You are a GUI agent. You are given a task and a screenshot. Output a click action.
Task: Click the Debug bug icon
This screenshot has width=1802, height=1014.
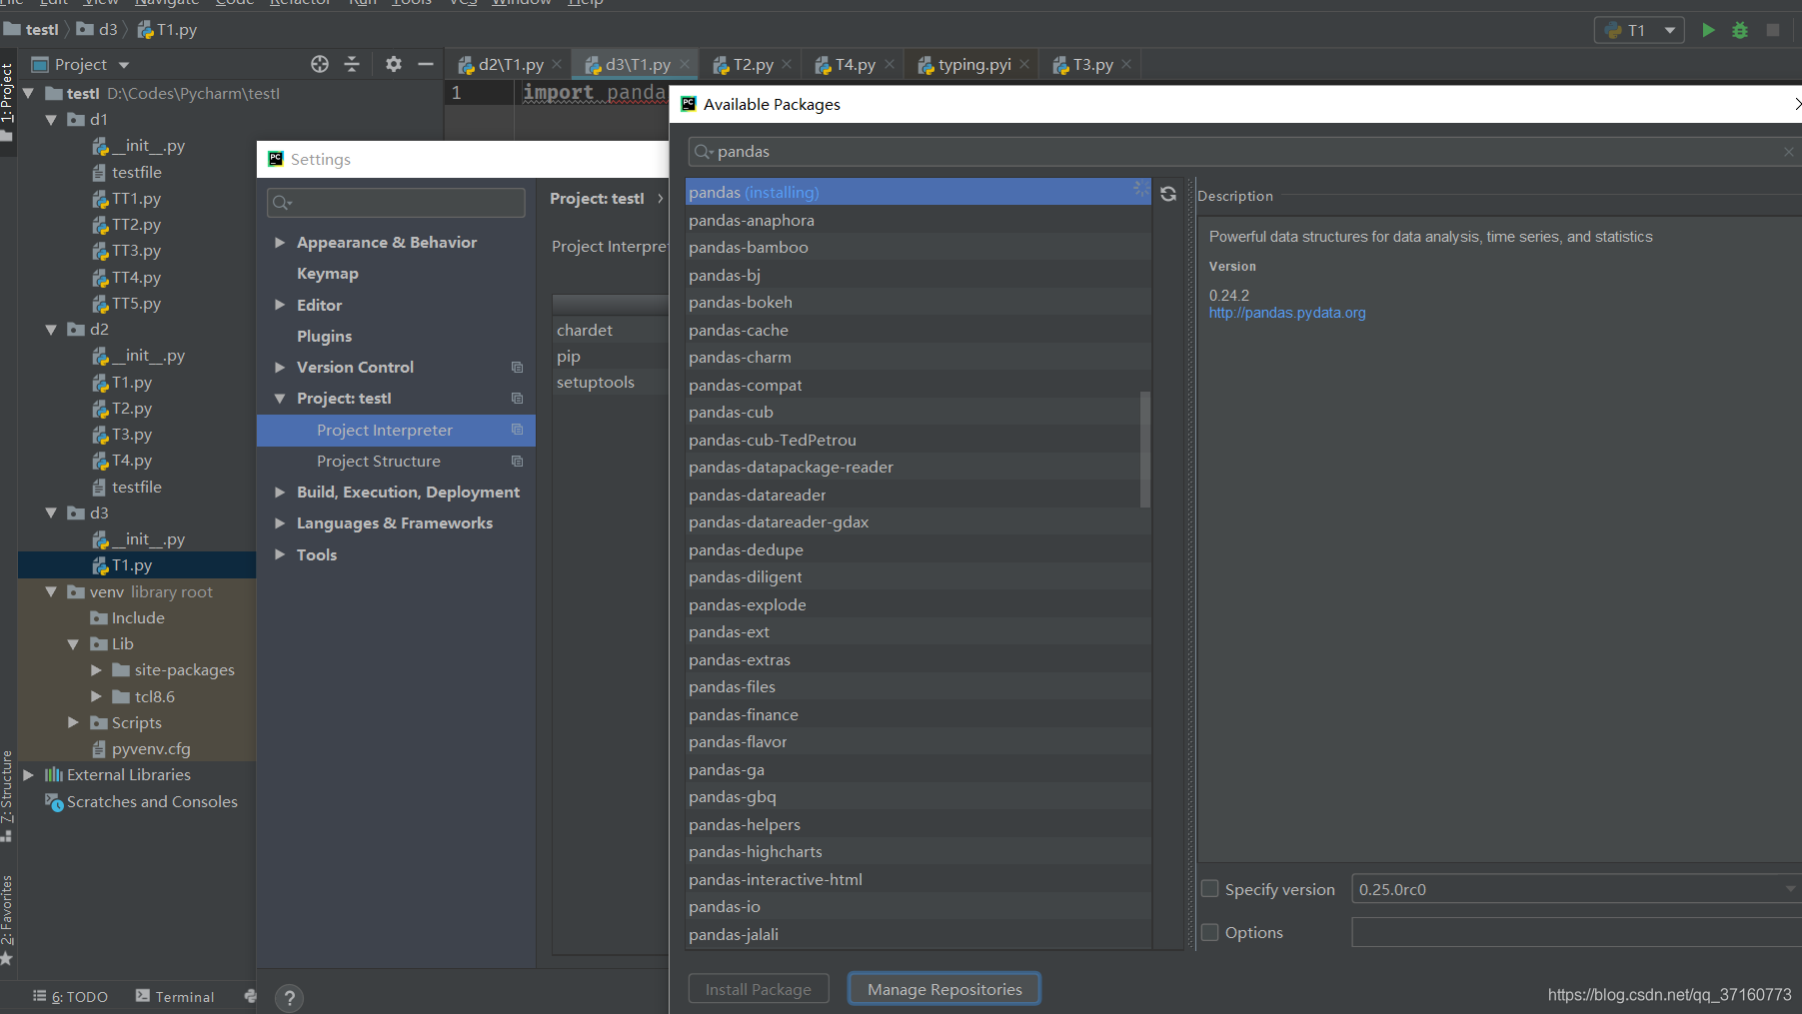point(1740,30)
